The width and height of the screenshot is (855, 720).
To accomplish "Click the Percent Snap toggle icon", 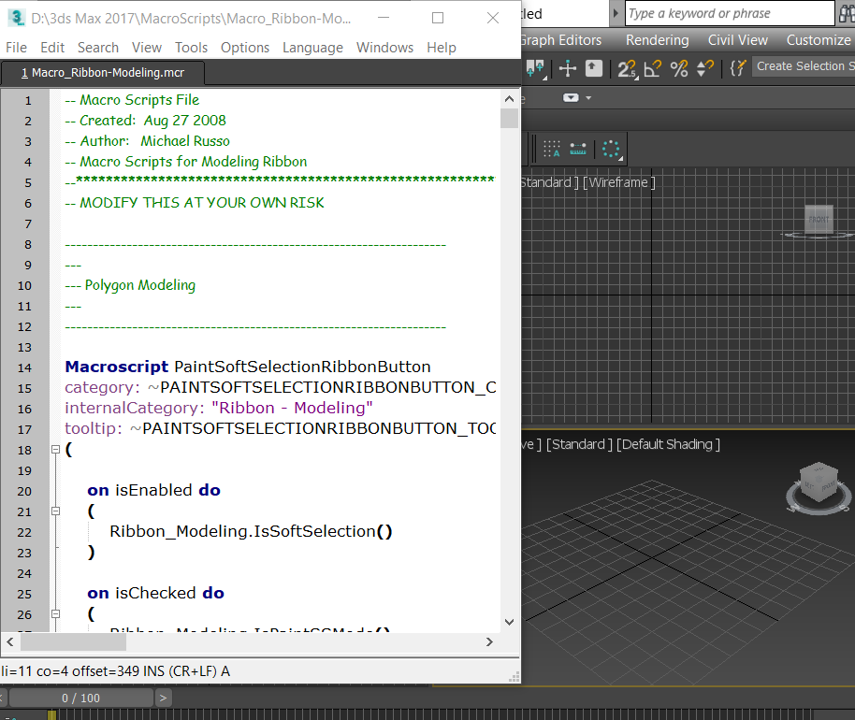I will point(678,67).
